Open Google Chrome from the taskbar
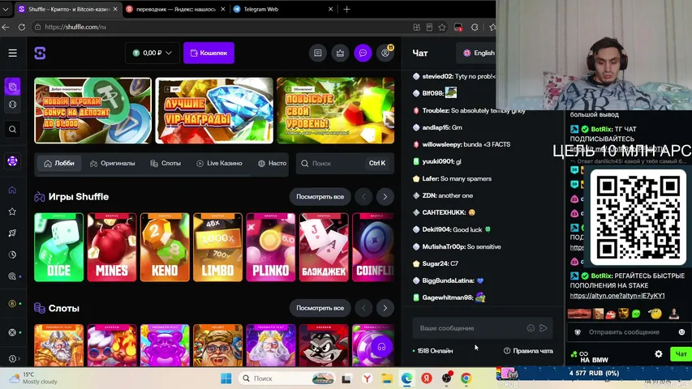 (x=466, y=378)
